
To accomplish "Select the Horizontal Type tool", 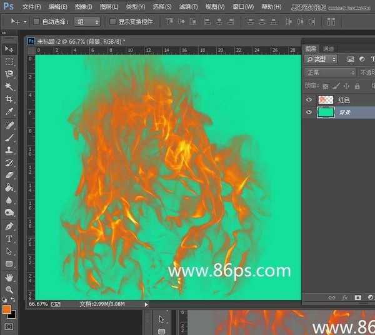I will tap(9, 239).
